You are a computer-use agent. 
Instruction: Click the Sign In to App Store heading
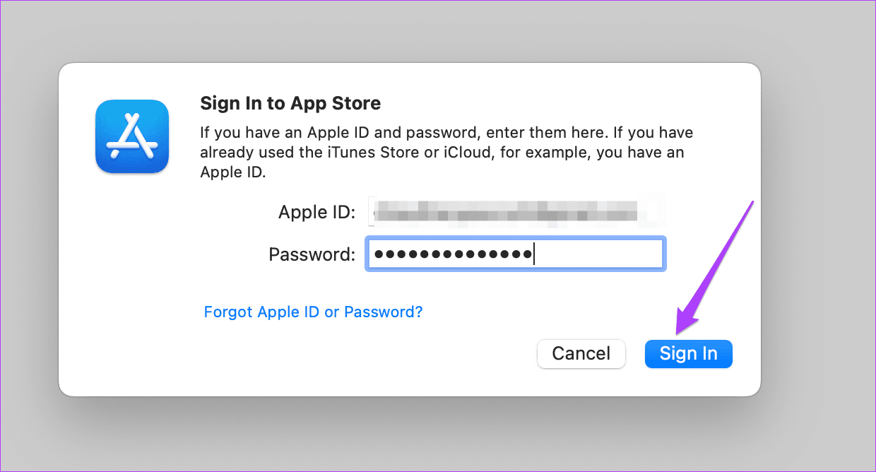(290, 103)
